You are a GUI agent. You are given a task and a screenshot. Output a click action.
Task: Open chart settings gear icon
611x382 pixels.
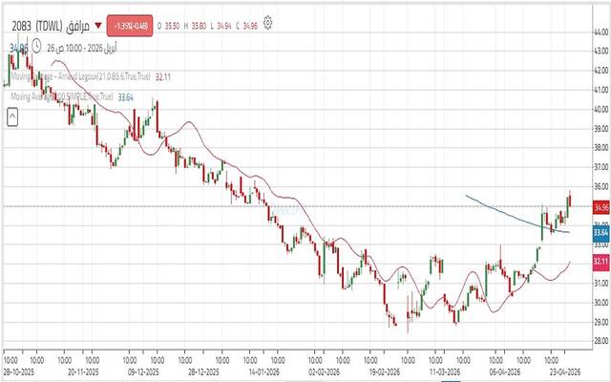click(x=268, y=21)
